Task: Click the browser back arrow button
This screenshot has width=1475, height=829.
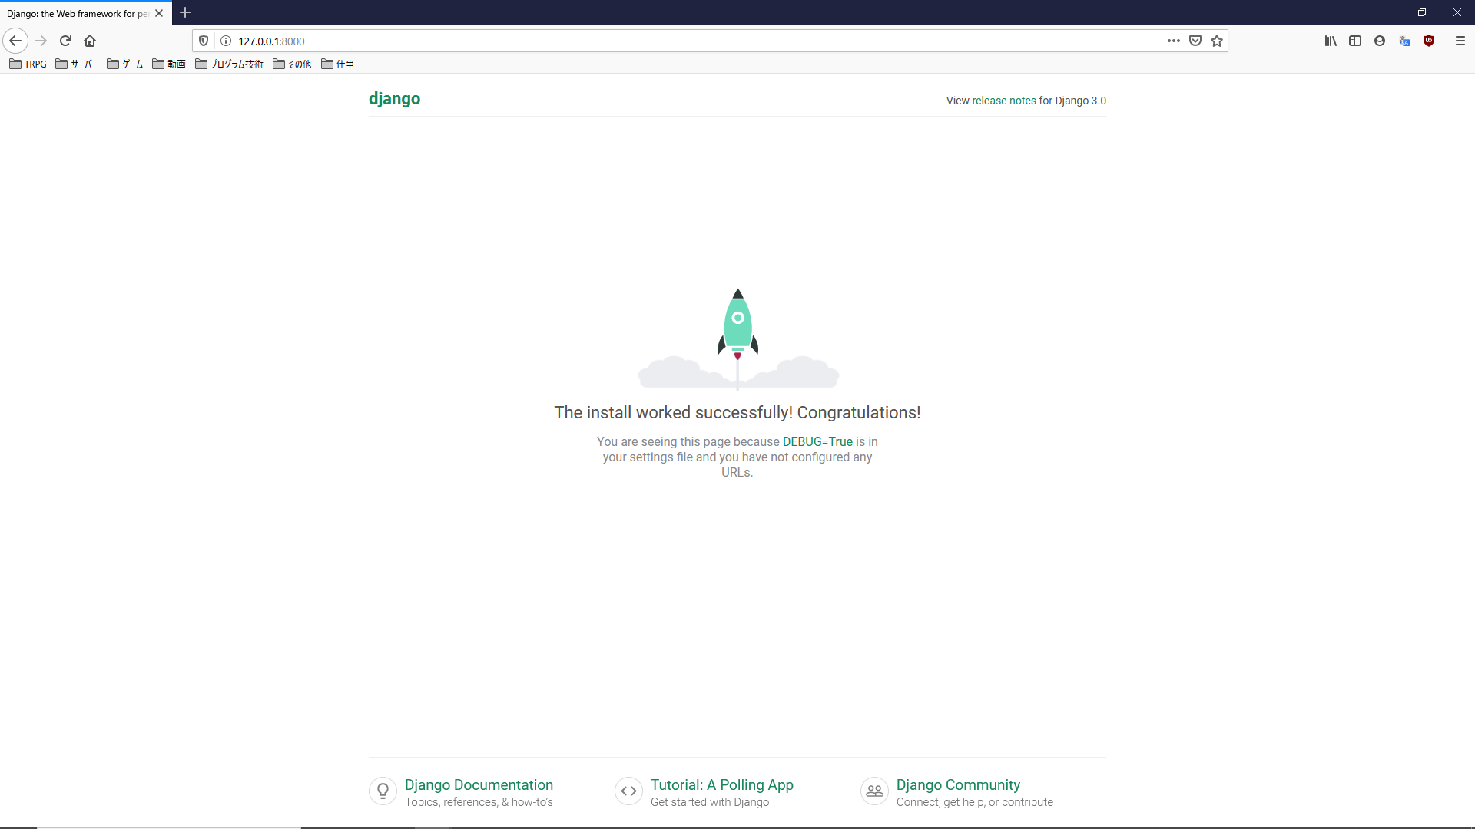Action: point(15,41)
